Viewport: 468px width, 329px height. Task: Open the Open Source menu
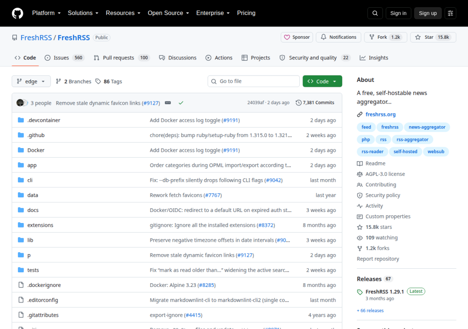click(168, 13)
